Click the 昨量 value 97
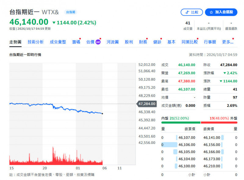244x180 pixels. (x=235, y=97)
